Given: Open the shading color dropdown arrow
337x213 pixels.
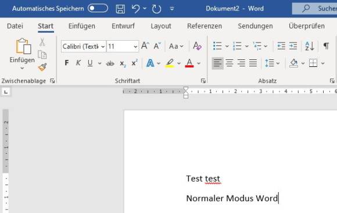Looking at the screenshot, I should 303,63.
